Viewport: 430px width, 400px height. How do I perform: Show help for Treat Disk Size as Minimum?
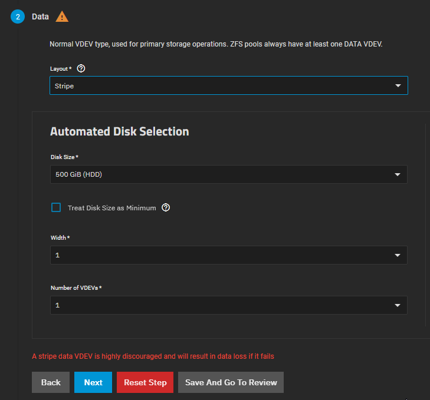pyautogui.click(x=166, y=207)
